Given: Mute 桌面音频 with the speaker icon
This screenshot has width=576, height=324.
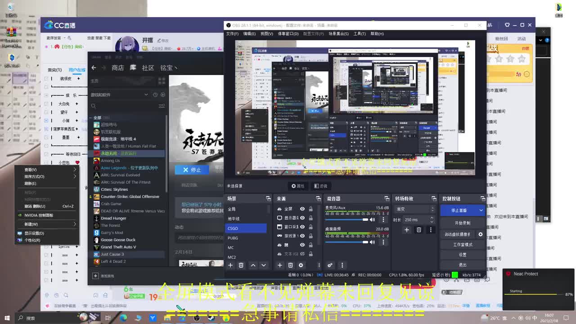Looking at the screenshot, I should tap(372, 242).
